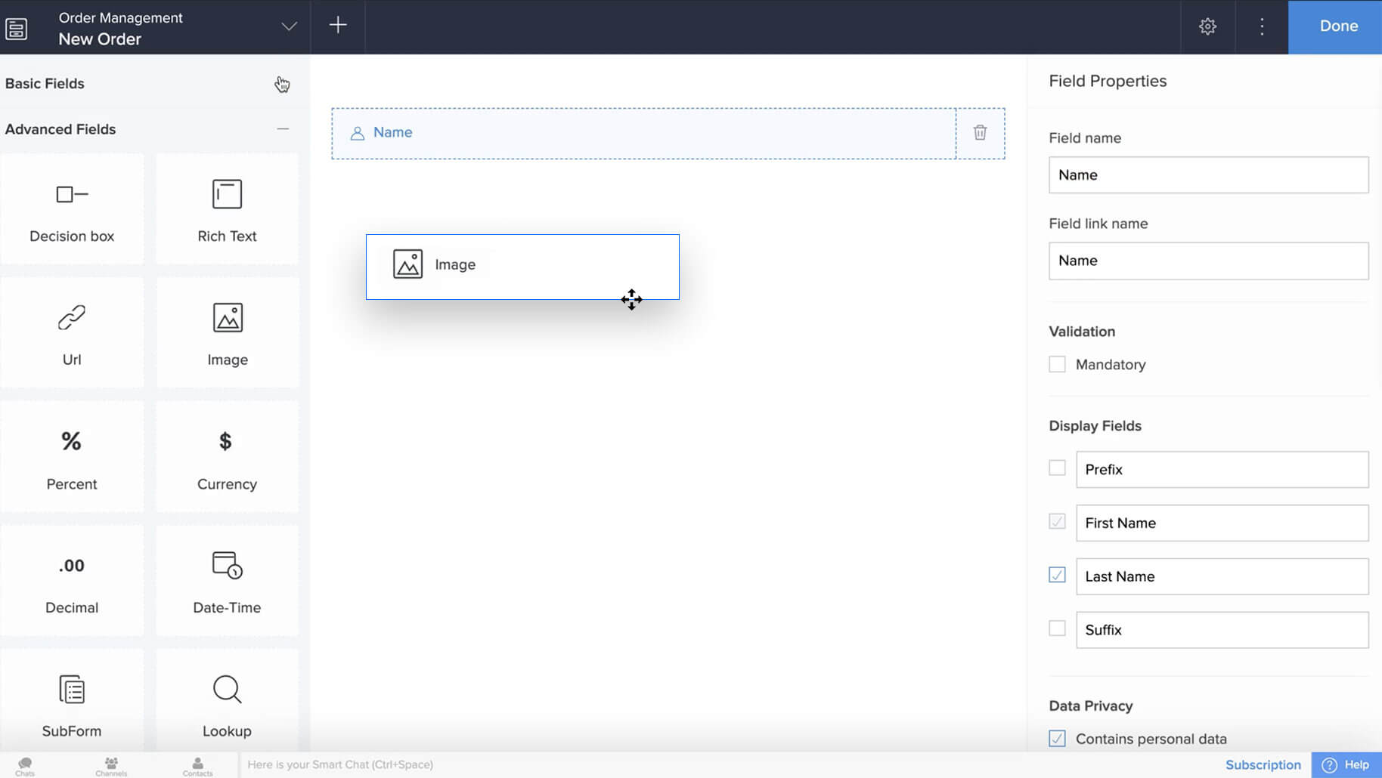Screen dimensions: 1382x778
Task: Select the SubForm field icon
Action: pos(72,690)
